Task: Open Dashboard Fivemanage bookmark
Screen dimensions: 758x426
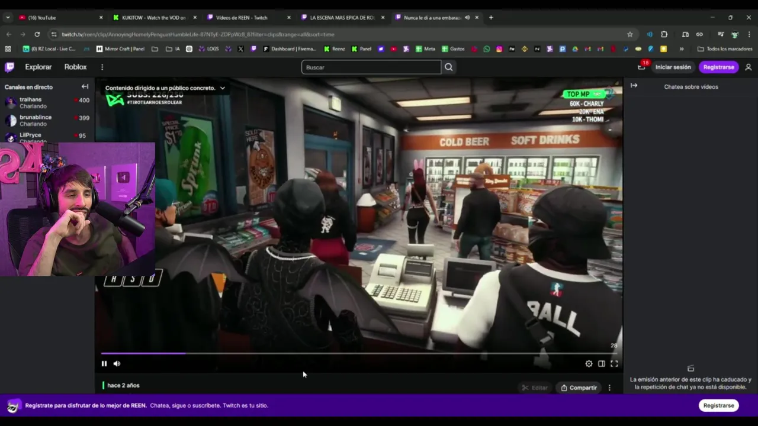Action: coord(288,49)
